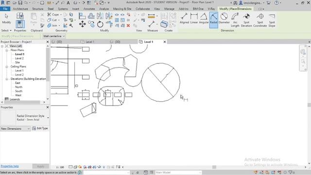Toggle Select Pinned Elements in status bar
The height and width of the screenshot is (175, 311).
(267, 173)
